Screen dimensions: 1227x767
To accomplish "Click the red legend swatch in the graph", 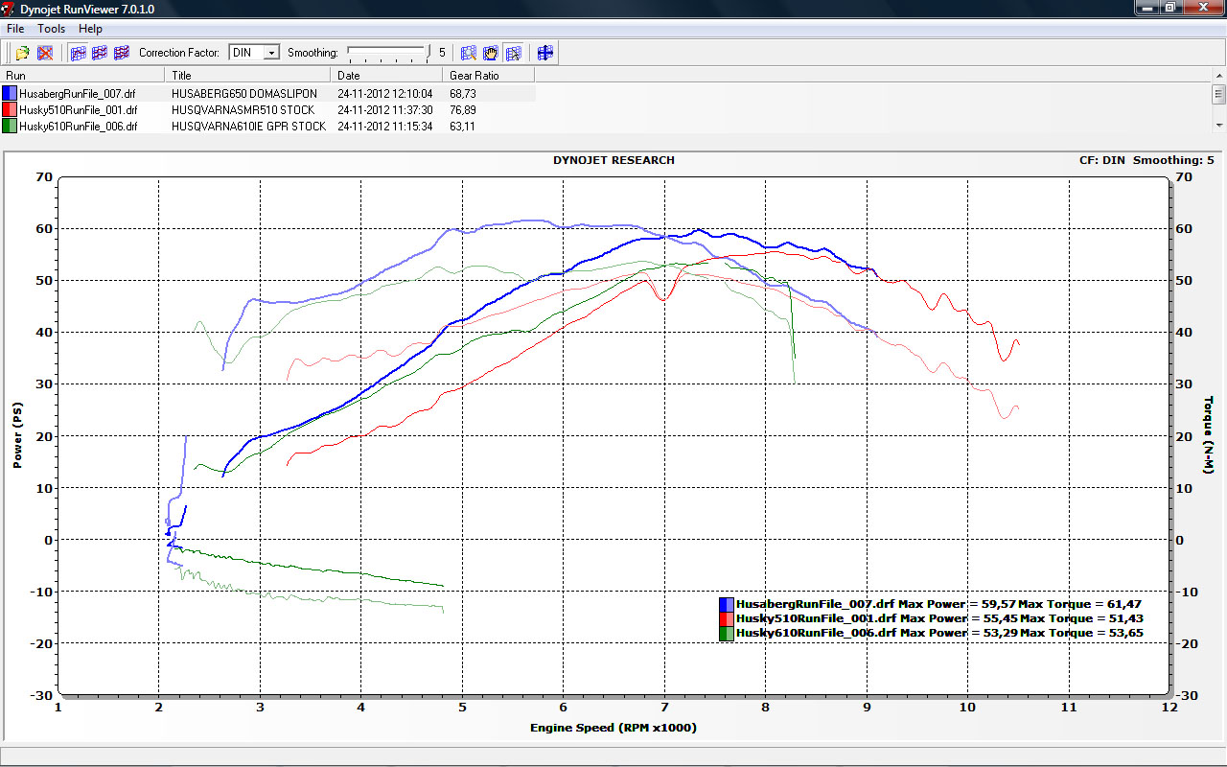I will coord(727,618).
